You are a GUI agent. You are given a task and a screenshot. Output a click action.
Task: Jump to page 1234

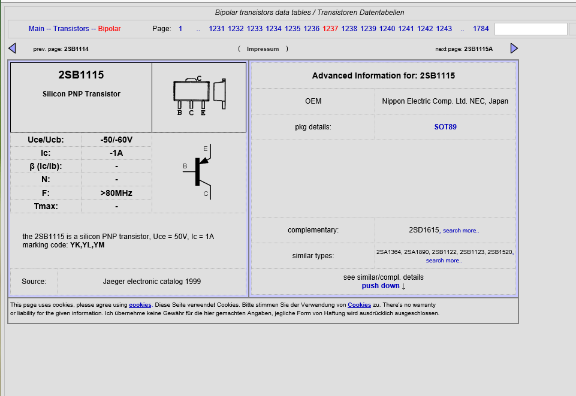tap(273, 29)
